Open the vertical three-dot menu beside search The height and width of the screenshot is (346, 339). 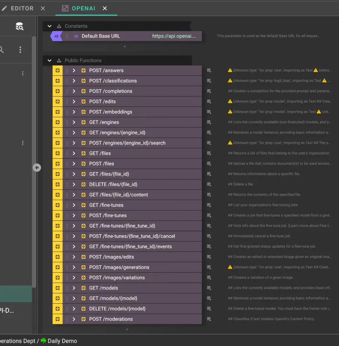[20, 50]
